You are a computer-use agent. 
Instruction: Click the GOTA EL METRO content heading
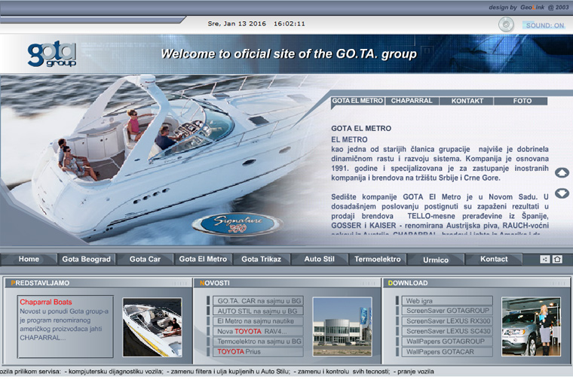[361, 129]
